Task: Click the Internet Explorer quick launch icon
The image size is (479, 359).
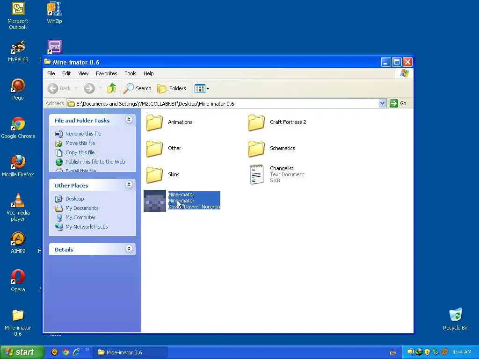Action: [x=76, y=352]
